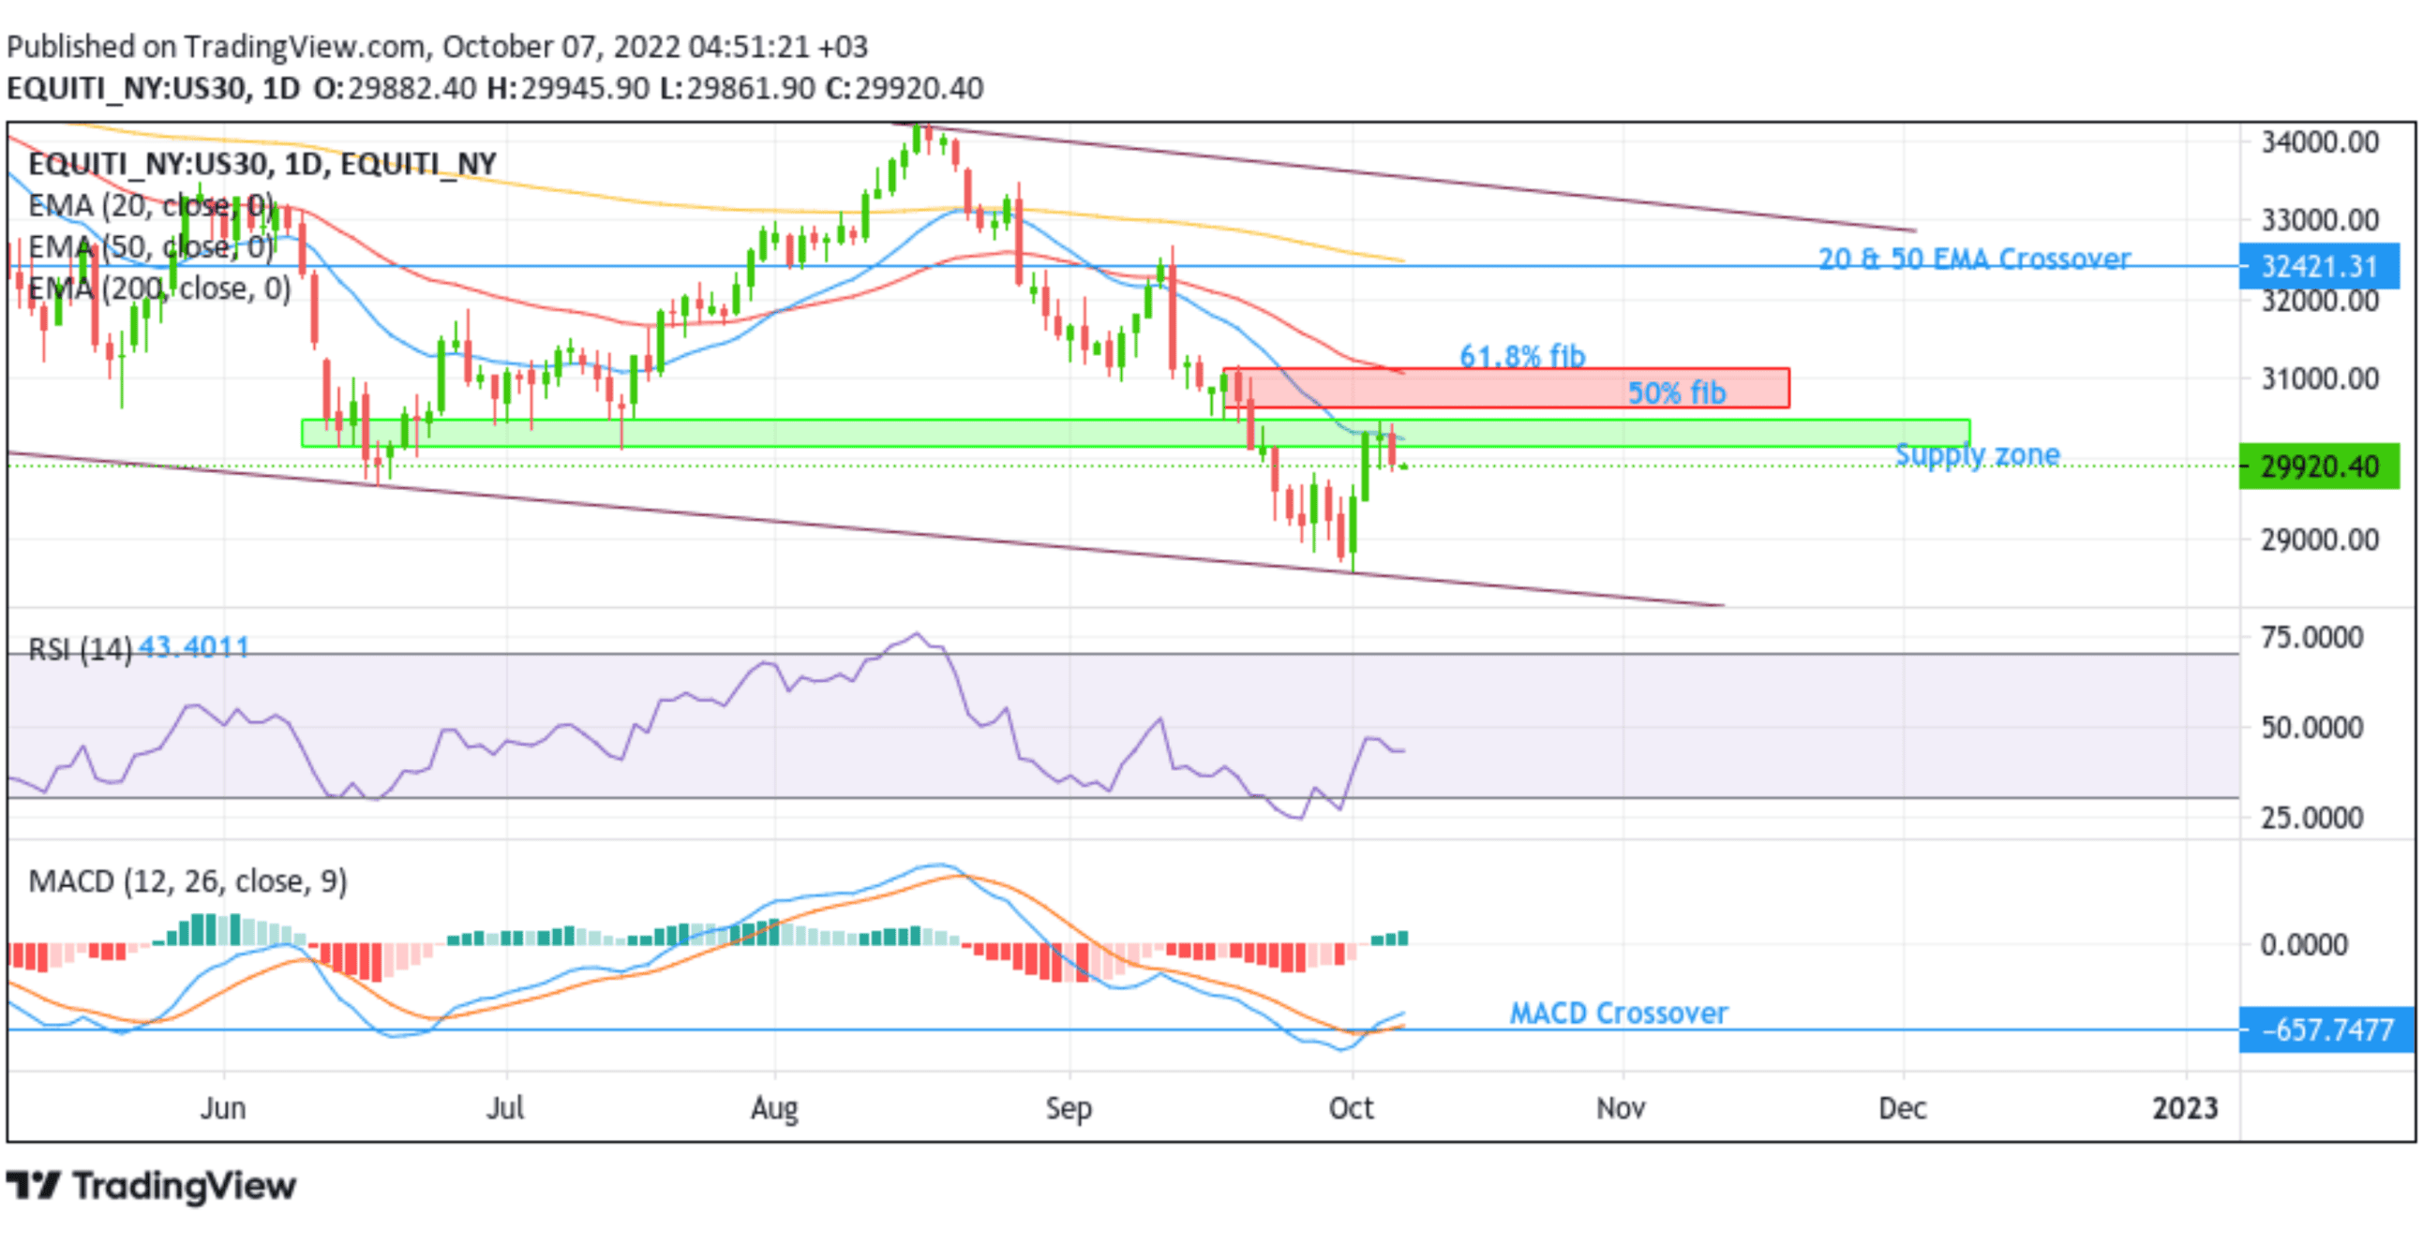Click the -657.7477 MACD value tag
This screenshot has width=2423, height=1243.
point(2326,1029)
